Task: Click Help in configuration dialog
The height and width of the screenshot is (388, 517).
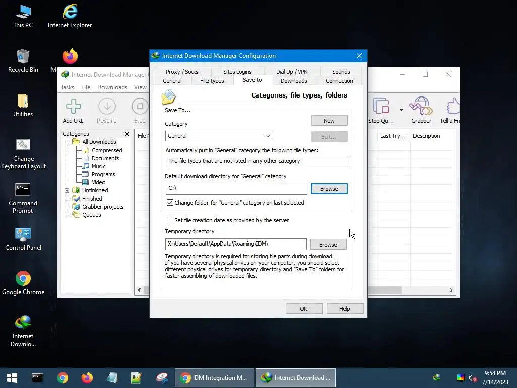Action: 344,309
